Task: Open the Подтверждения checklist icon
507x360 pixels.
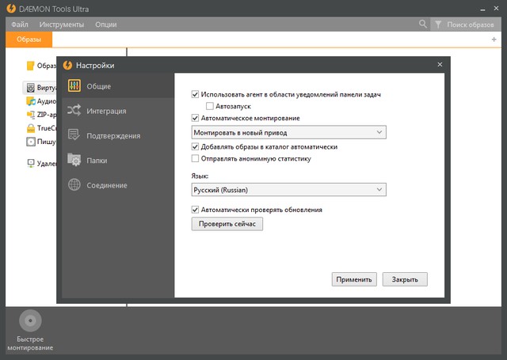Action: coord(74,135)
